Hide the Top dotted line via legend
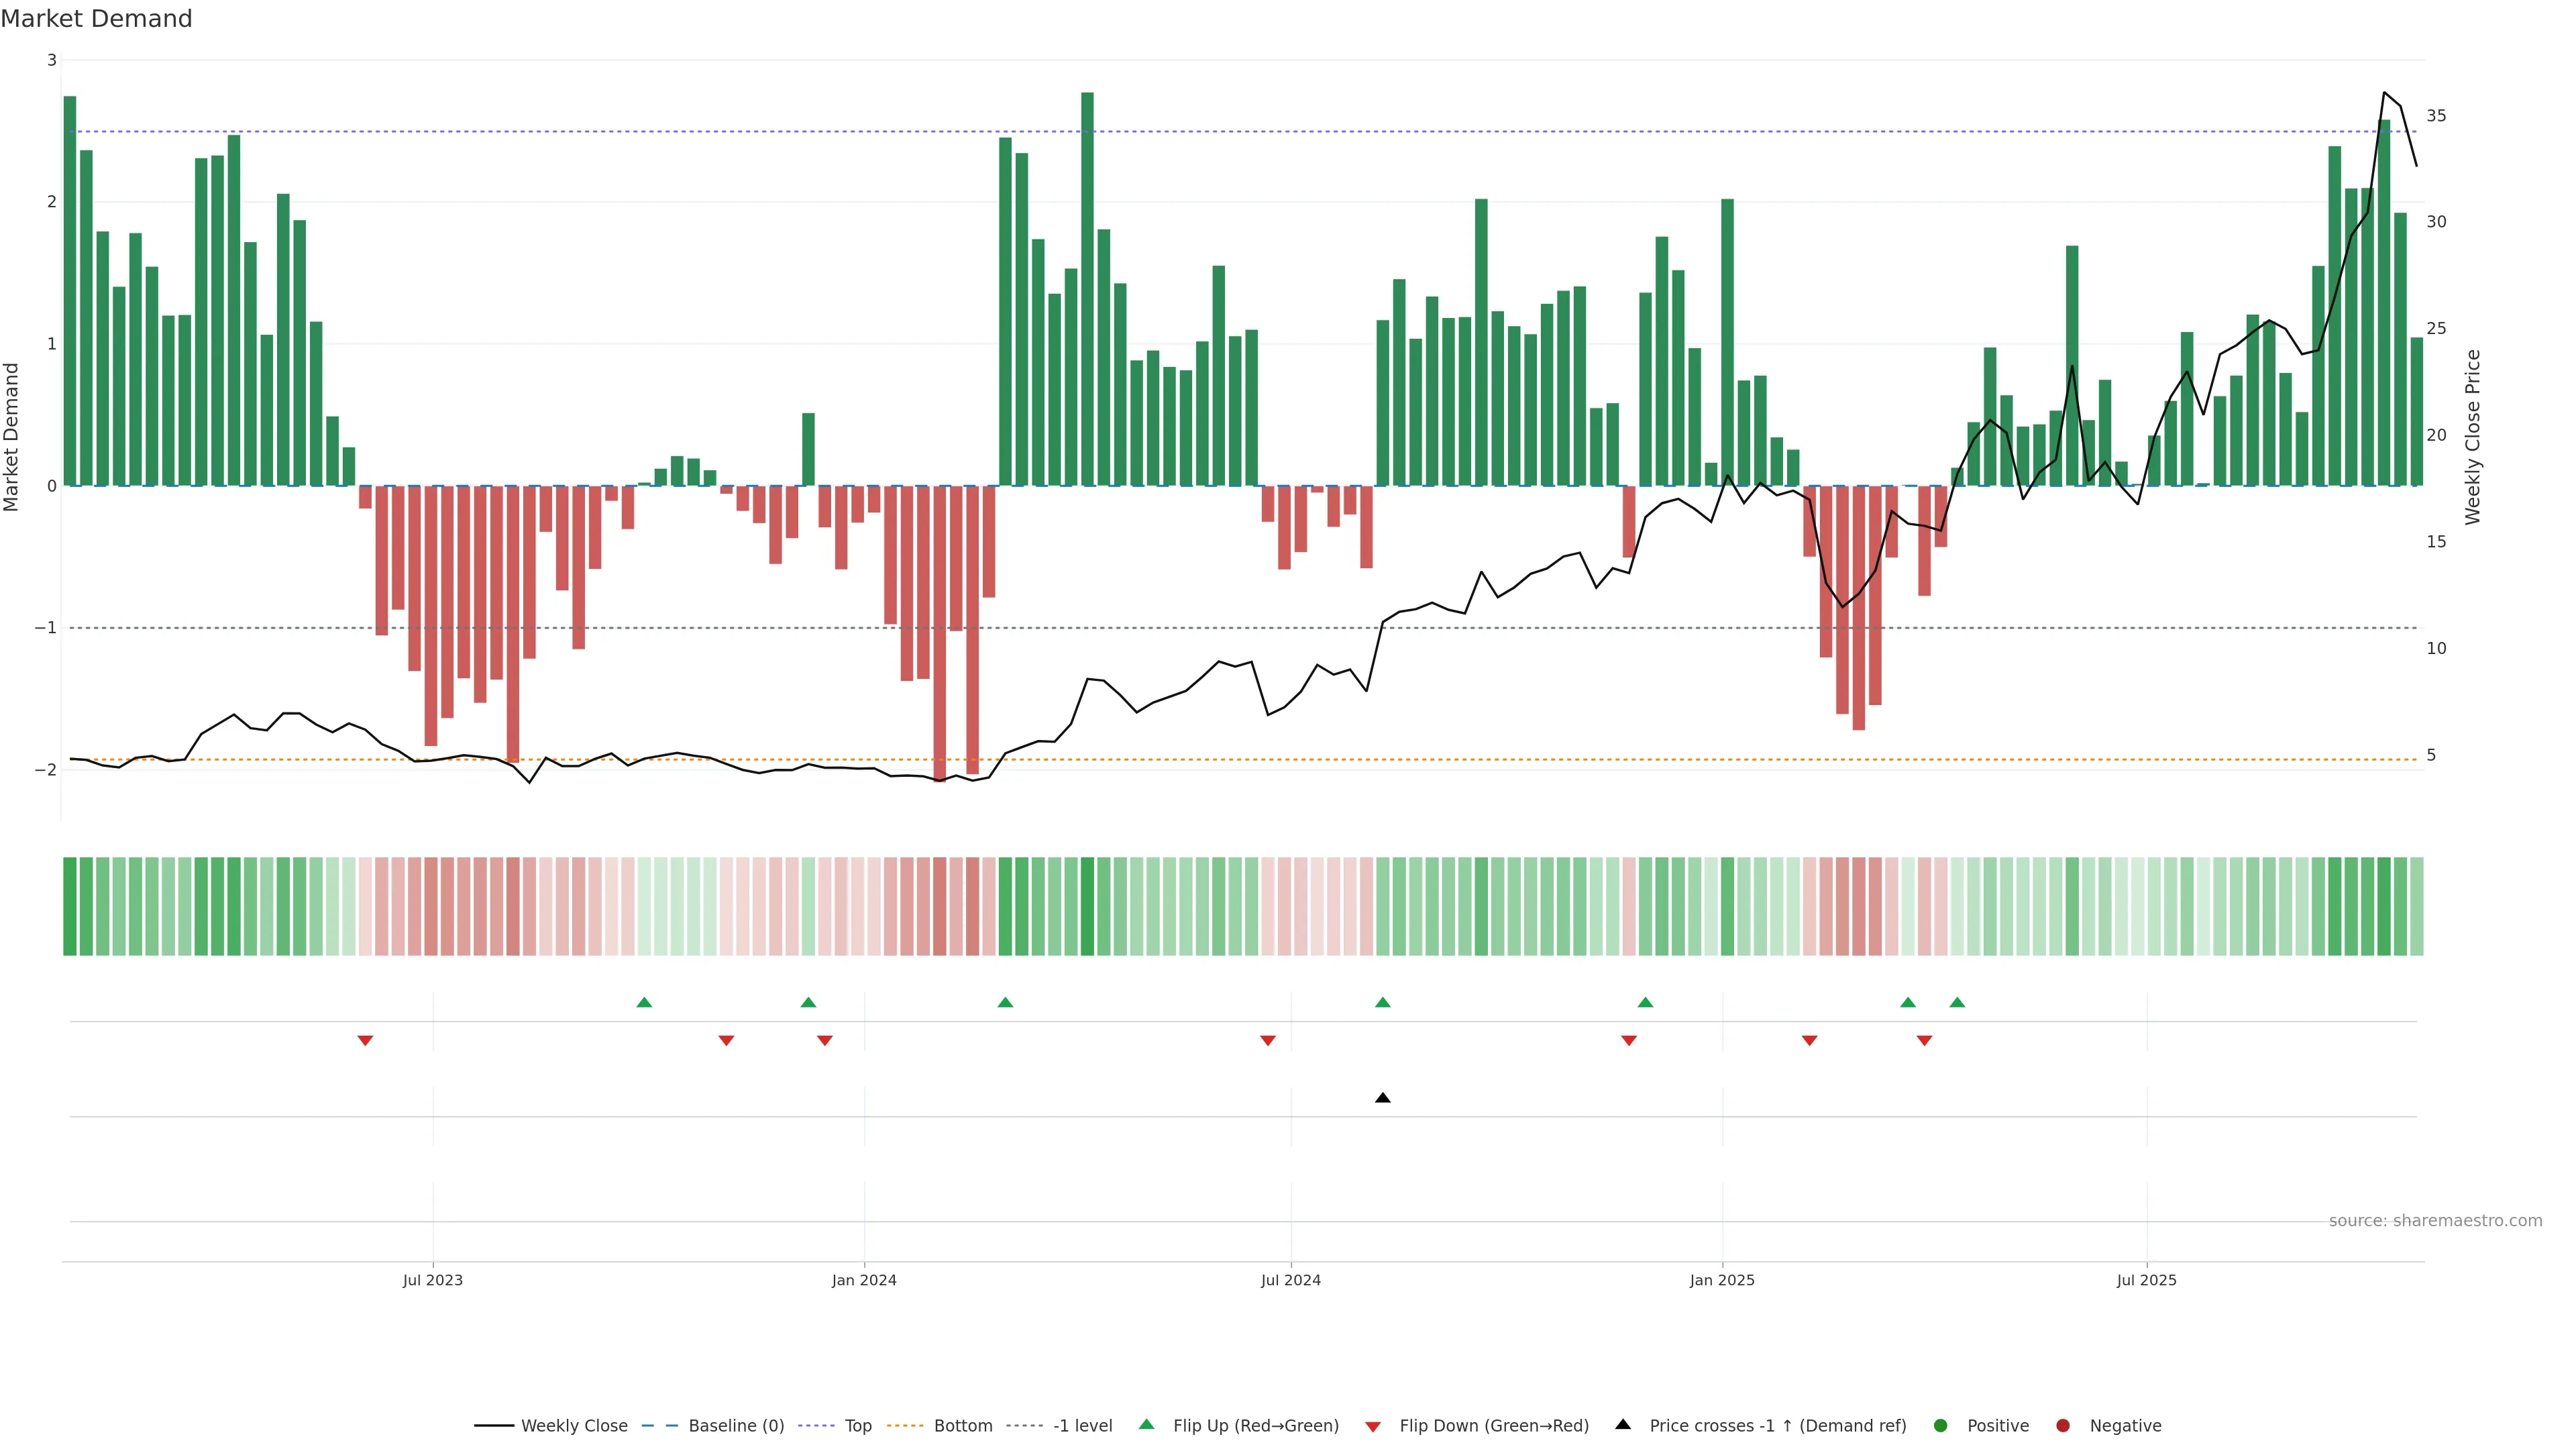 point(857,1425)
